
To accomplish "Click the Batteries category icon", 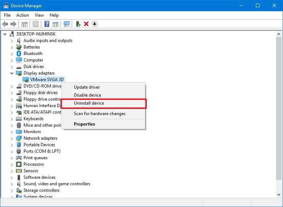I will [19, 47].
